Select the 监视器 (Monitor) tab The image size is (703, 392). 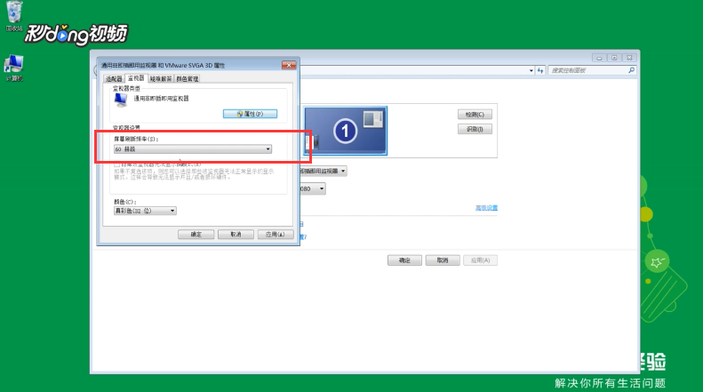point(136,78)
